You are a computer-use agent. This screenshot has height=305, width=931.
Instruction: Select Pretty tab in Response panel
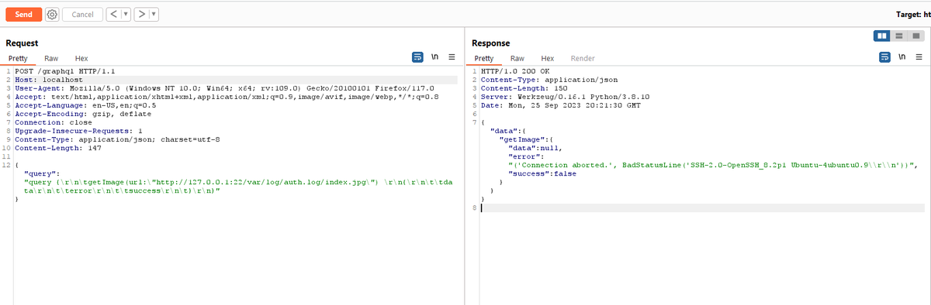[x=483, y=58]
